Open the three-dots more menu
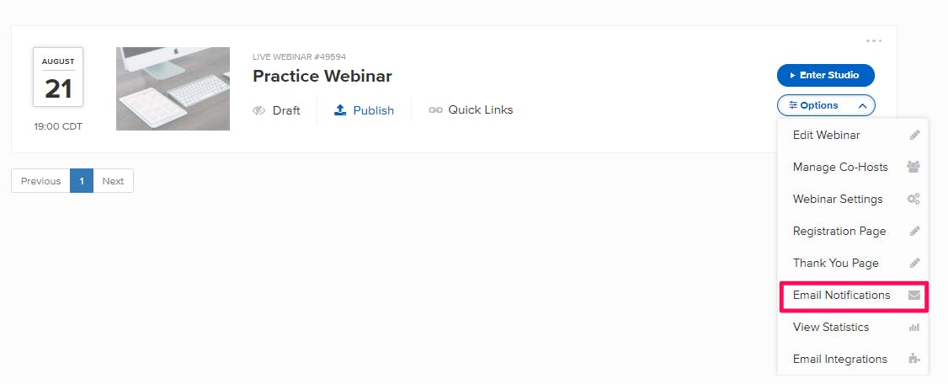Screen dimensions: 948x384 (x=874, y=41)
